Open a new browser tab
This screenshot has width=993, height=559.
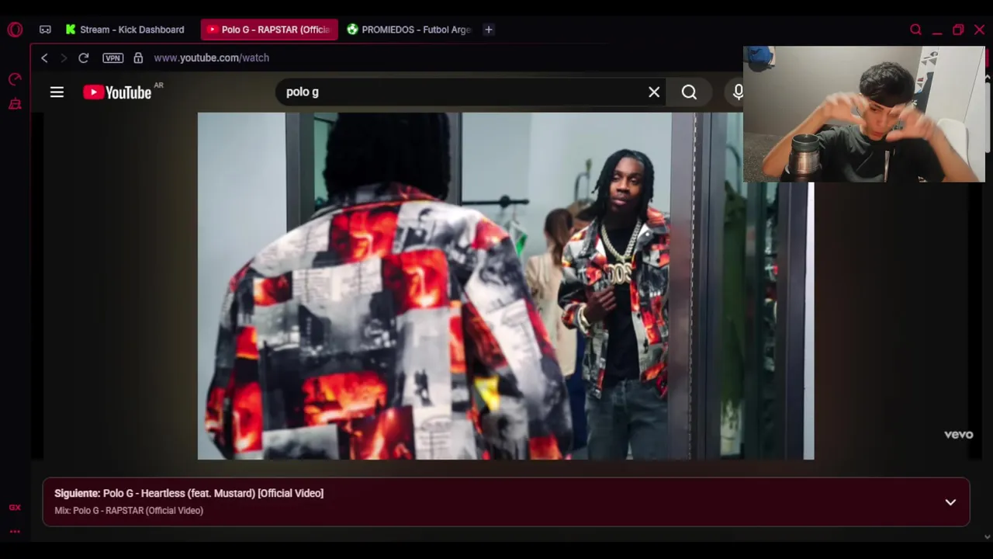point(489,30)
